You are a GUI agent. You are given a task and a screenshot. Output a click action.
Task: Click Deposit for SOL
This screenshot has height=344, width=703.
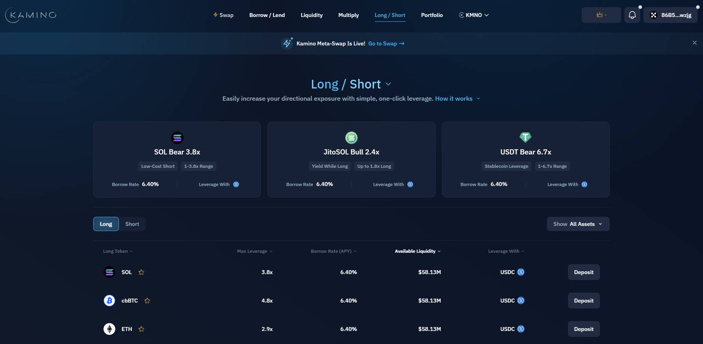(x=584, y=272)
